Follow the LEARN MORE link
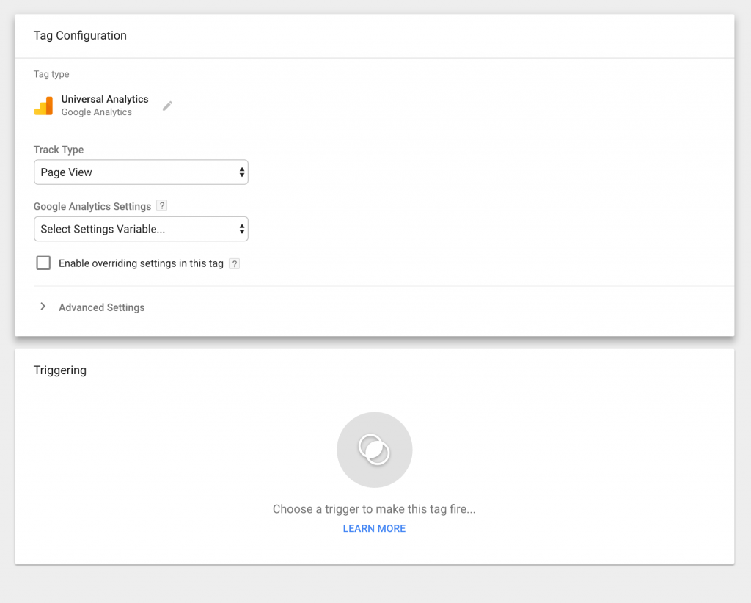Screen dimensions: 751x603 tap(374, 528)
